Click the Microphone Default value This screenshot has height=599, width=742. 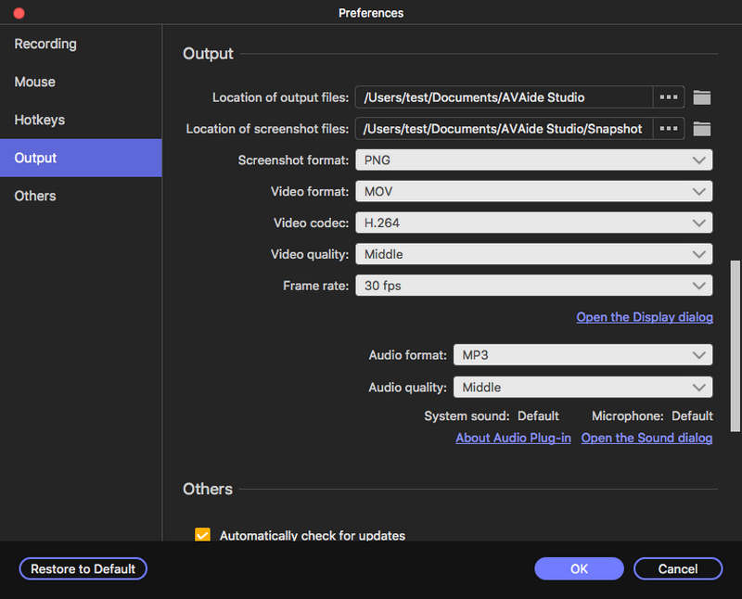pyautogui.click(x=692, y=416)
